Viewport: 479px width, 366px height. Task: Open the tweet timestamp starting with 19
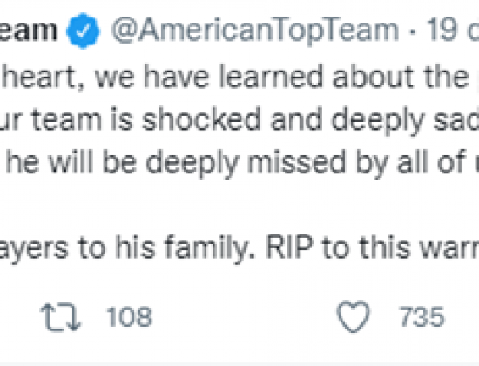(452, 30)
